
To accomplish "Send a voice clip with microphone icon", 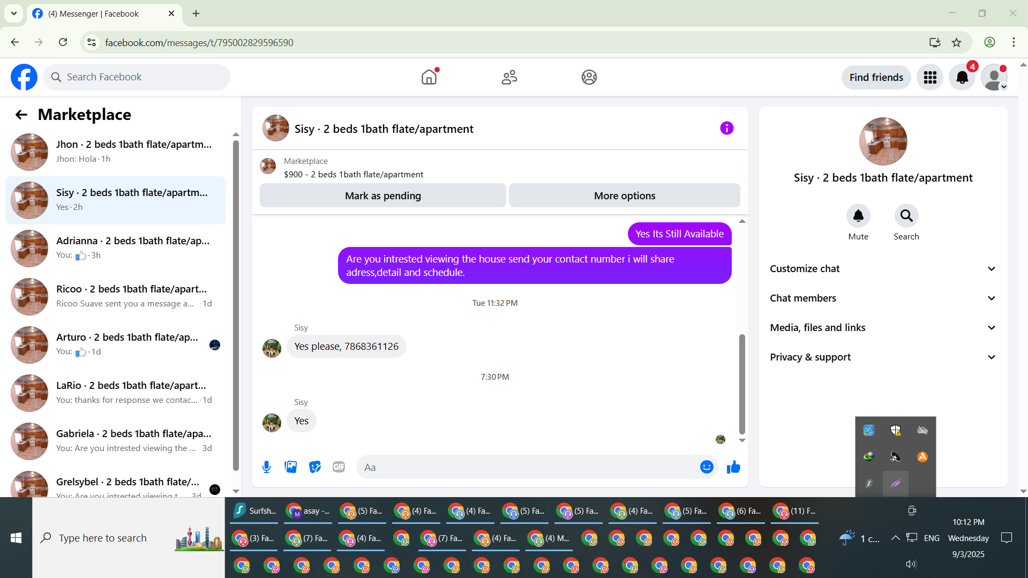I will 267,467.
